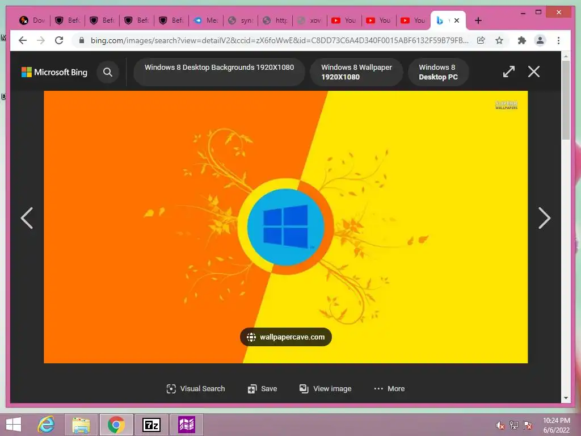This screenshot has width=581, height=436.
Task: Click View image
Action: (325, 388)
